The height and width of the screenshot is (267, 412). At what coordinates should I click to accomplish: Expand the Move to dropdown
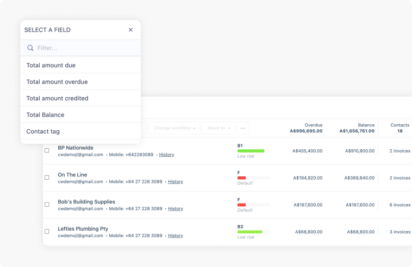(219, 128)
